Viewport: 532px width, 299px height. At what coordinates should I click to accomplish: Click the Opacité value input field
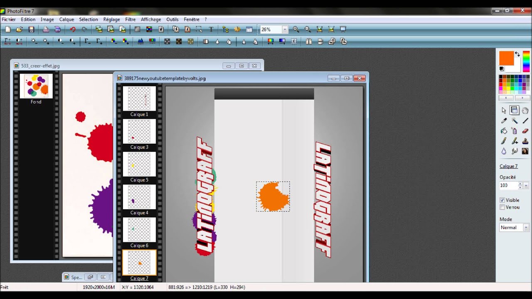tap(509, 186)
